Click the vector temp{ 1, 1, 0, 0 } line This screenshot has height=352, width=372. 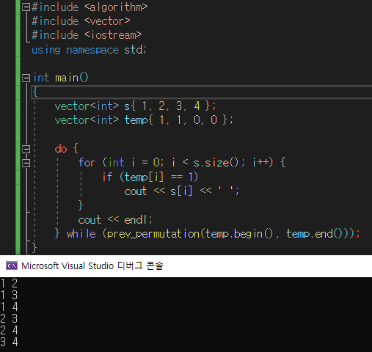tap(144, 120)
